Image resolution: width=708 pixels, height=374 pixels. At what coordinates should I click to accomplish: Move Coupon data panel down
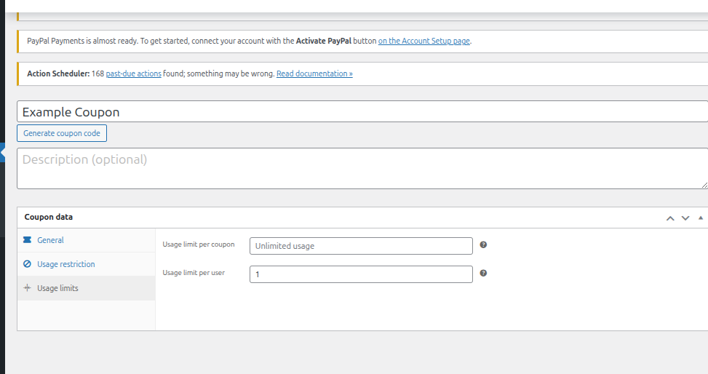coord(685,218)
